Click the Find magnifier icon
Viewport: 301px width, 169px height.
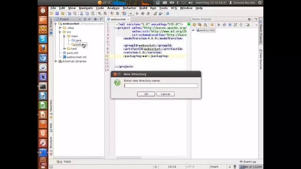99,14
